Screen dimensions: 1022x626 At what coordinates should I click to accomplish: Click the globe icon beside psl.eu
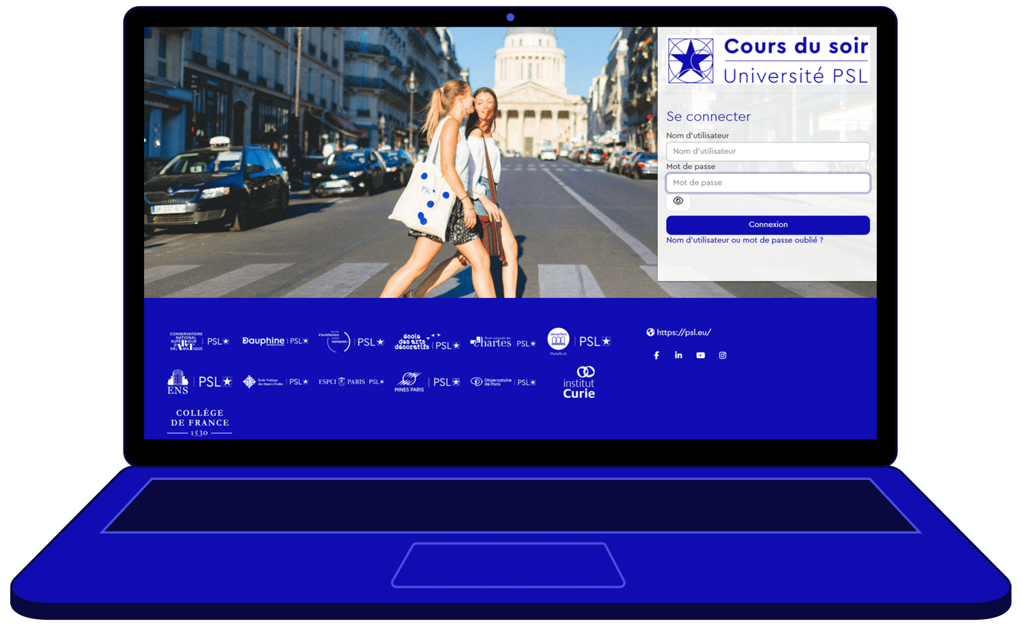649,332
